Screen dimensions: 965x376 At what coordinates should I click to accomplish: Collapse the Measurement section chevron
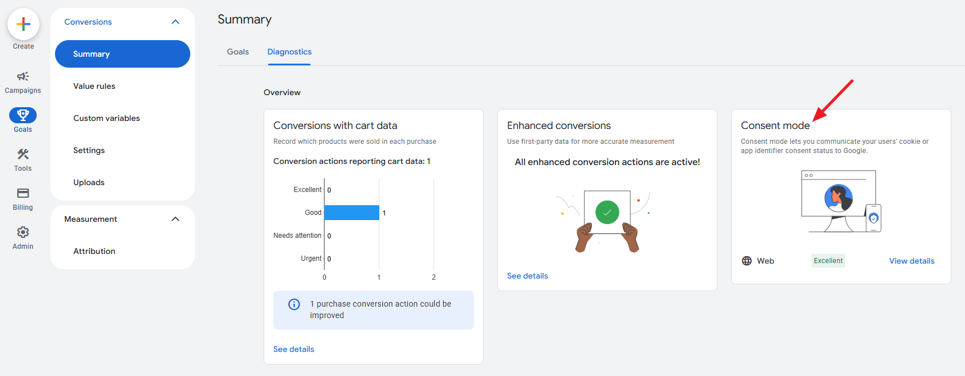175,219
